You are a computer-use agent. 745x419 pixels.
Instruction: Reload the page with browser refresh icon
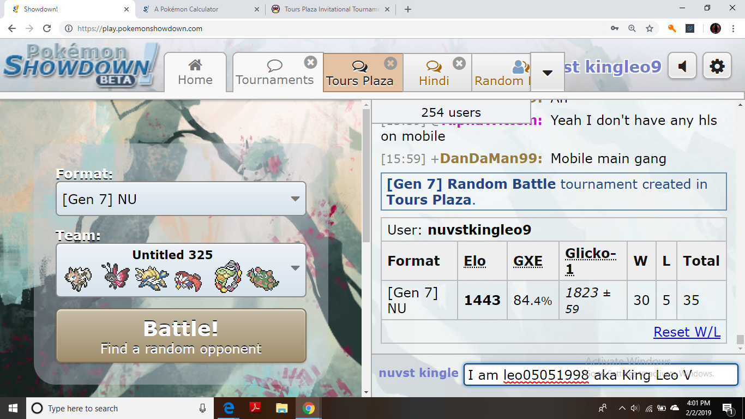coord(47,28)
